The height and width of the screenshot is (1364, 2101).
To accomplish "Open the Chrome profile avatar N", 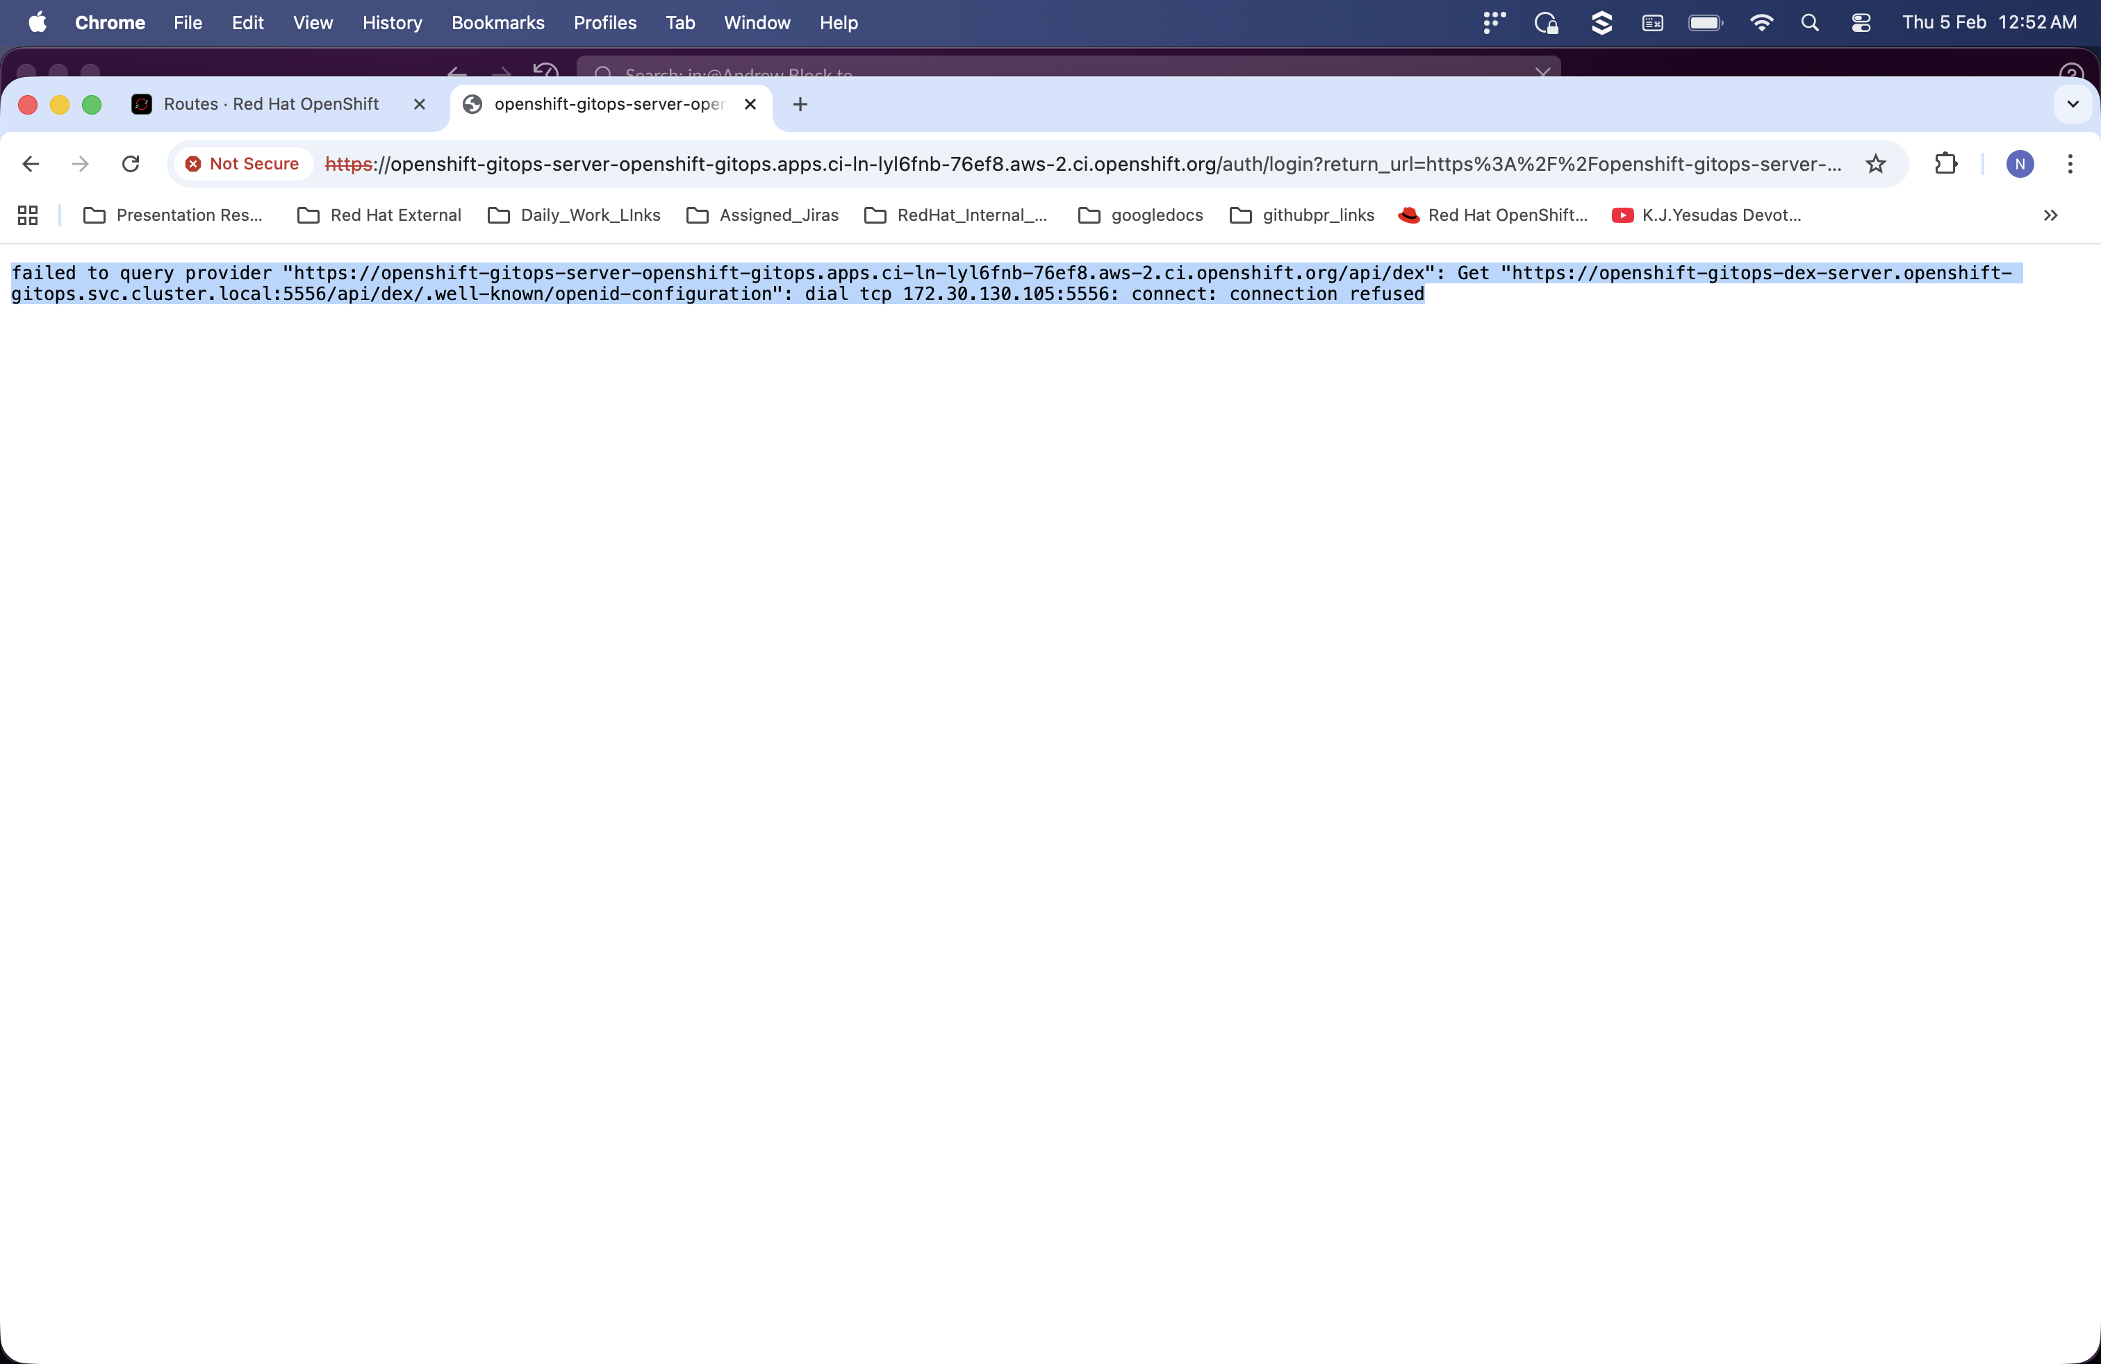I will 2020,164.
